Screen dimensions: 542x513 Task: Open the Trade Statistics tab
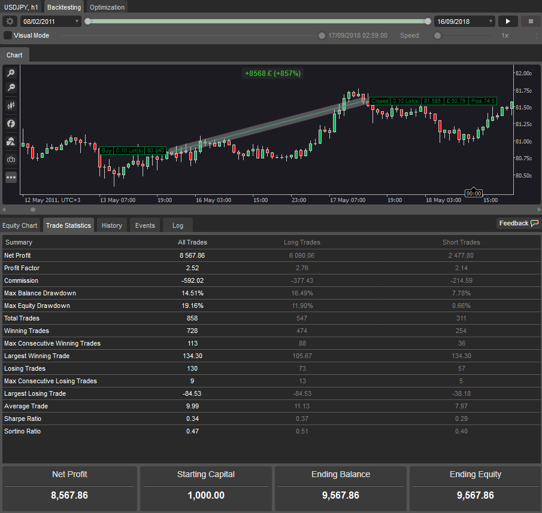(x=68, y=225)
